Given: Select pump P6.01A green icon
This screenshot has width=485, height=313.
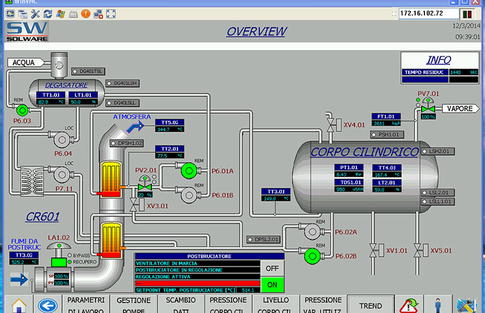Looking at the screenshot, I should [189, 170].
